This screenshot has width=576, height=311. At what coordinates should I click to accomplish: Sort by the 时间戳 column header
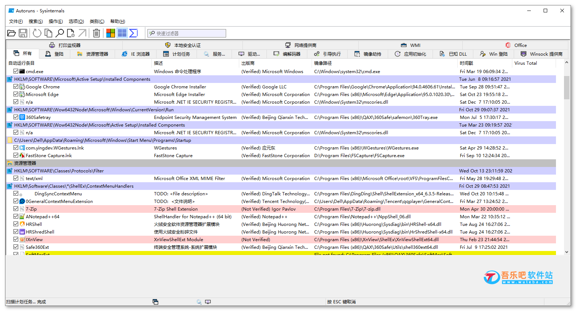pyautogui.click(x=485, y=63)
